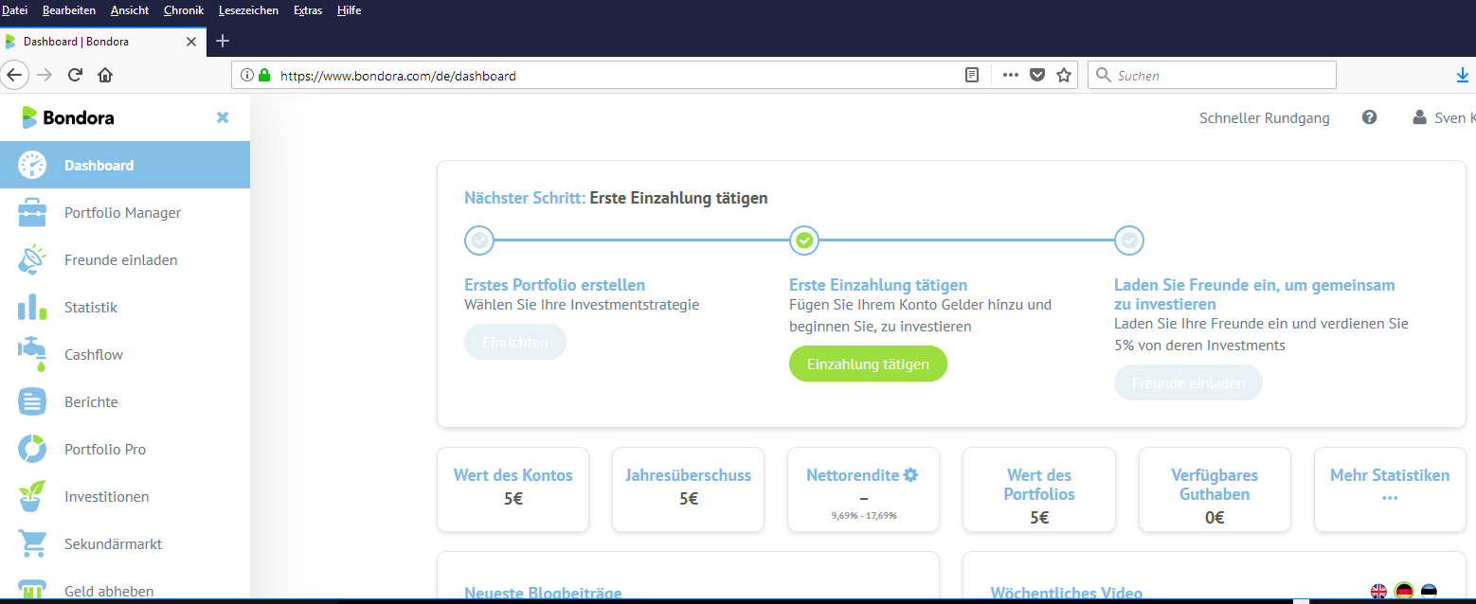Open the Hilfe menu
Screen dimensions: 1476x604
pos(349,10)
